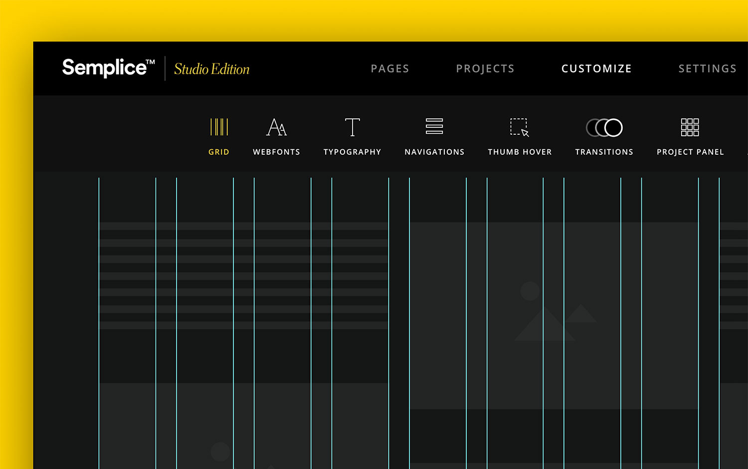
Task: Switch to the Projects section
Action: tap(485, 68)
